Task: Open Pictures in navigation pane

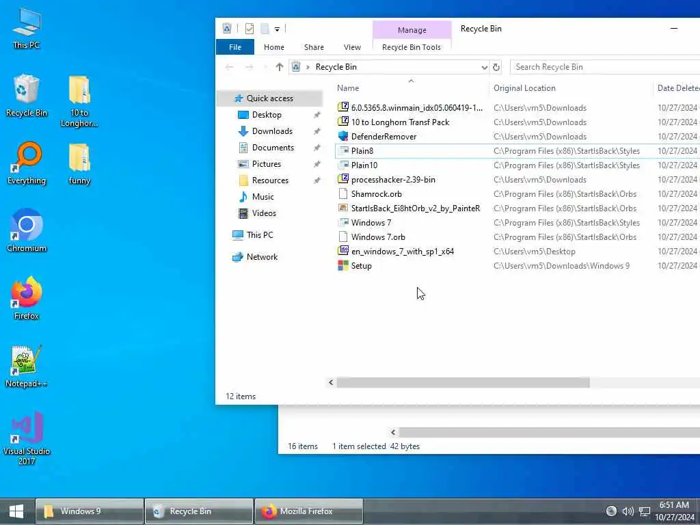Action: pos(266,164)
